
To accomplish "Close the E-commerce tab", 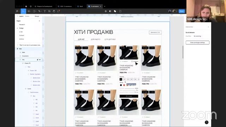I will [100, 6].
